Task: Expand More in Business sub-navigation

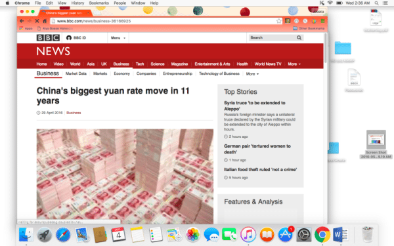Action: coord(252,73)
